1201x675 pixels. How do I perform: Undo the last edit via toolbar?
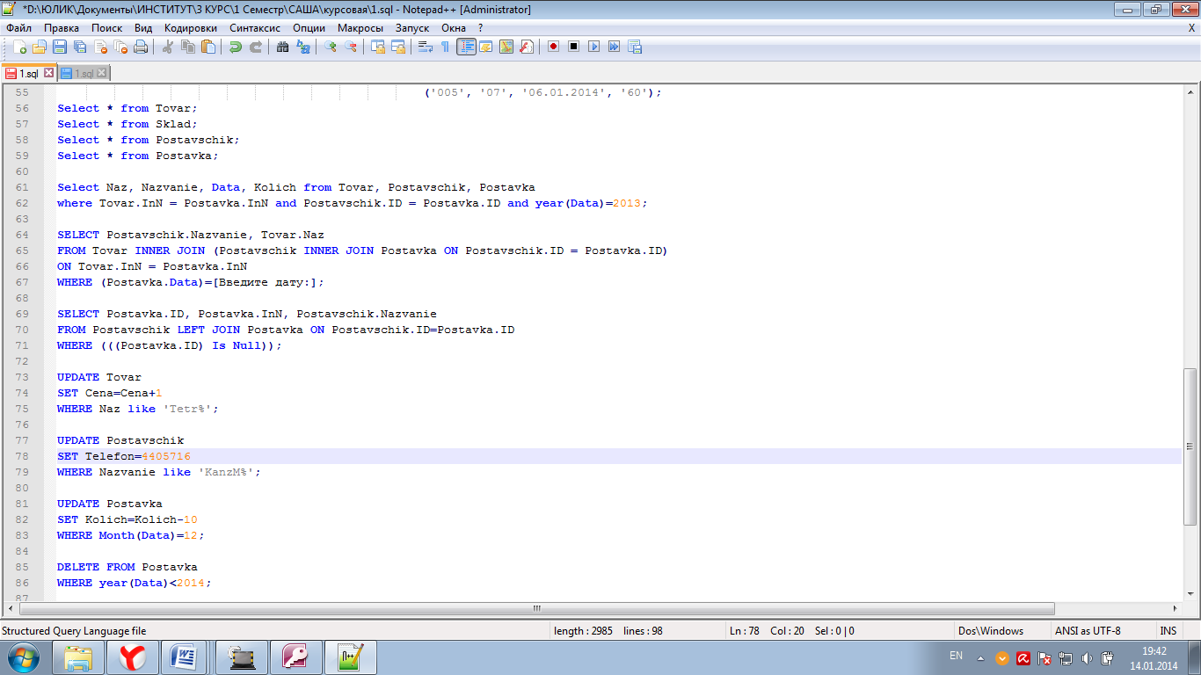pos(236,47)
